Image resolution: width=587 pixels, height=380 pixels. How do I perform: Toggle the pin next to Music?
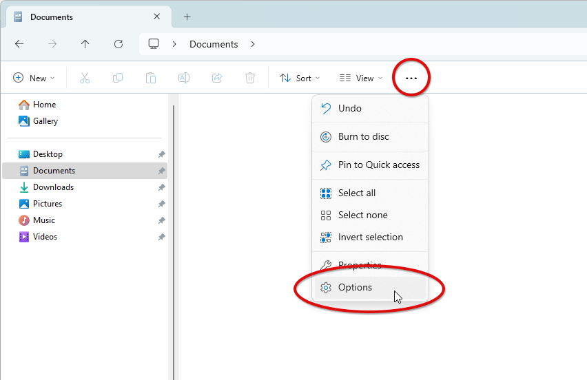coord(161,220)
